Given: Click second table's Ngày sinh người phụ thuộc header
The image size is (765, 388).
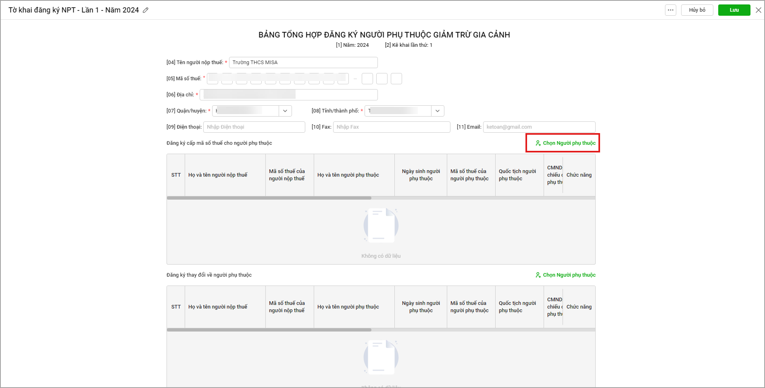Looking at the screenshot, I should tap(421, 307).
